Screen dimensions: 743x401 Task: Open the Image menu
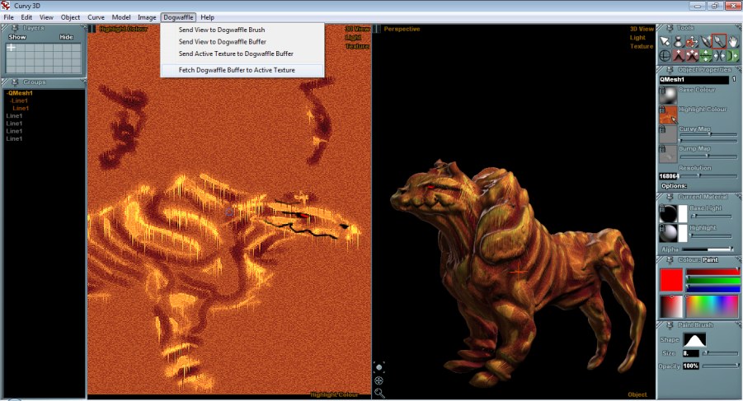point(147,17)
